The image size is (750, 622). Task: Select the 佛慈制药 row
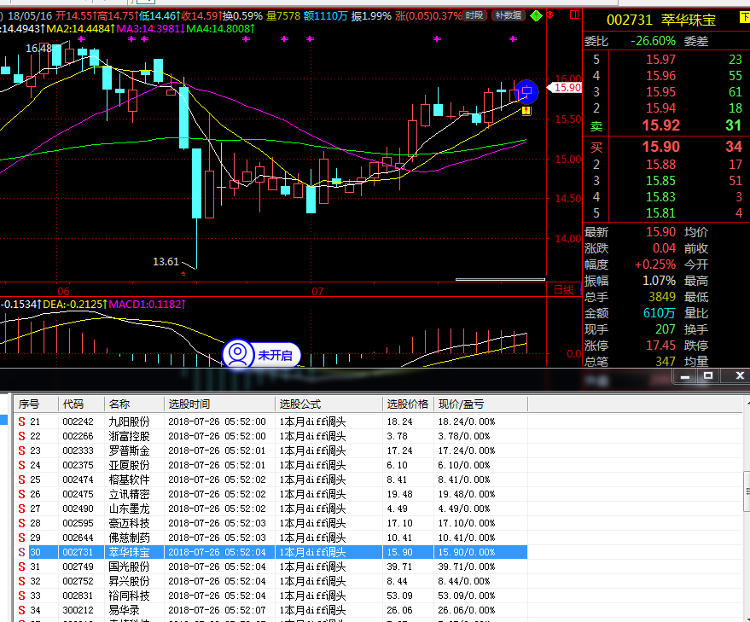[270, 538]
